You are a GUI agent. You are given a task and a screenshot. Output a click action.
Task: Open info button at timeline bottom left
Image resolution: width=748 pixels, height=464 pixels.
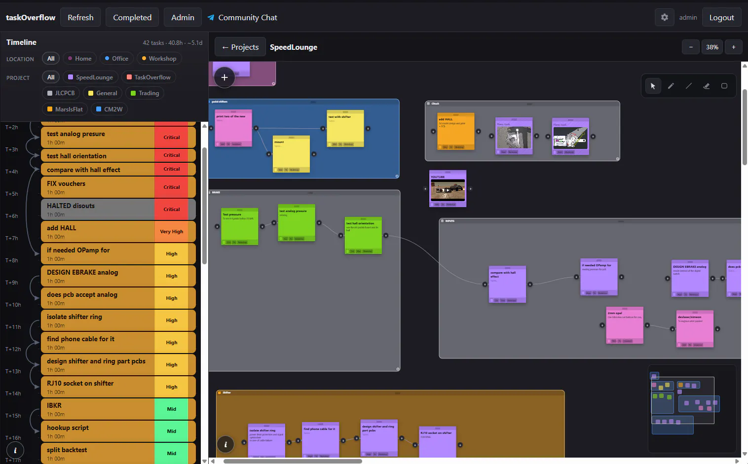[x=15, y=450]
